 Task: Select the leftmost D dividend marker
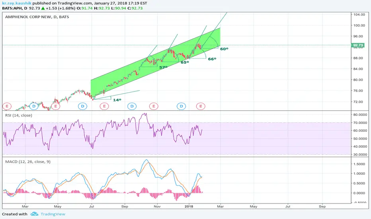click(34, 106)
